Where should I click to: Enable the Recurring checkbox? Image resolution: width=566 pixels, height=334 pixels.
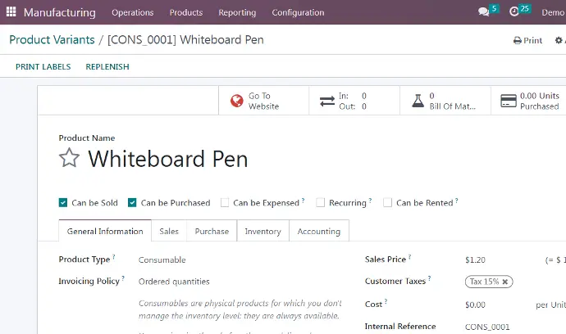coord(321,203)
